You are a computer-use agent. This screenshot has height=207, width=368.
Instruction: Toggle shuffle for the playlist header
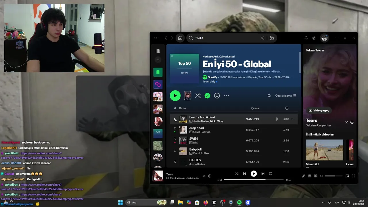coord(198,96)
